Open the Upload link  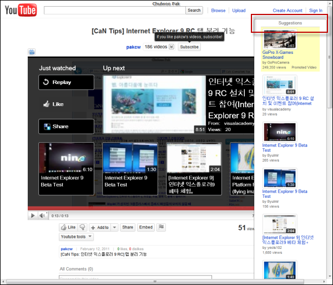coord(239,11)
